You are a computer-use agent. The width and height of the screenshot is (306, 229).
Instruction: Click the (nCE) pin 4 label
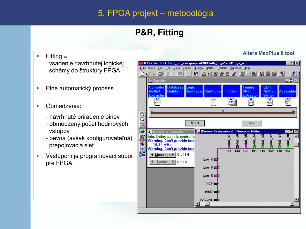(209, 184)
